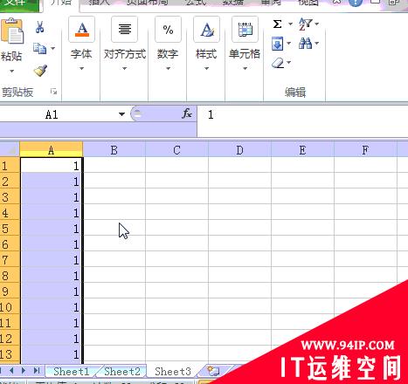Screen dimensions: 408x384
Task: Open the AutoSum dropdown arrow
Action: pos(290,24)
